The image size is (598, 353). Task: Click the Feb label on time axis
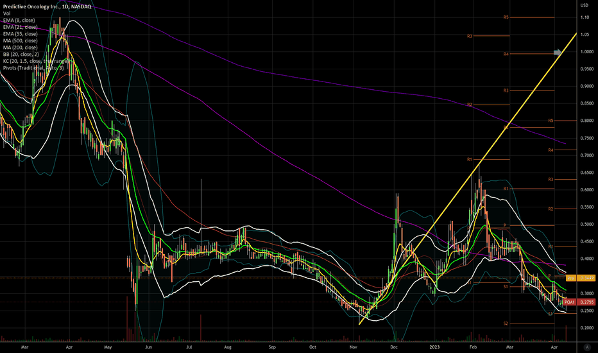pyautogui.click(x=473, y=347)
